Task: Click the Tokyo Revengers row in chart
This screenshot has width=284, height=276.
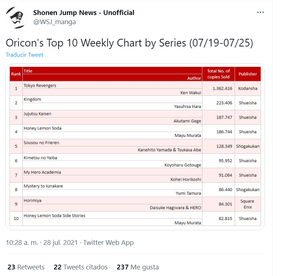Action: click(135, 89)
